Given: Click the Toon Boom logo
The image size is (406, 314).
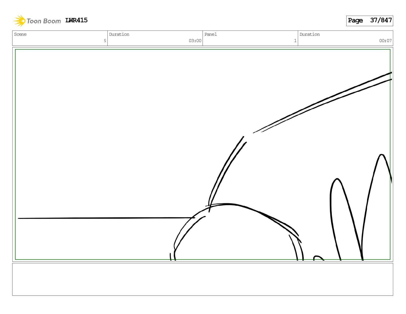Looking at the screenshot, I should [37, 21].
